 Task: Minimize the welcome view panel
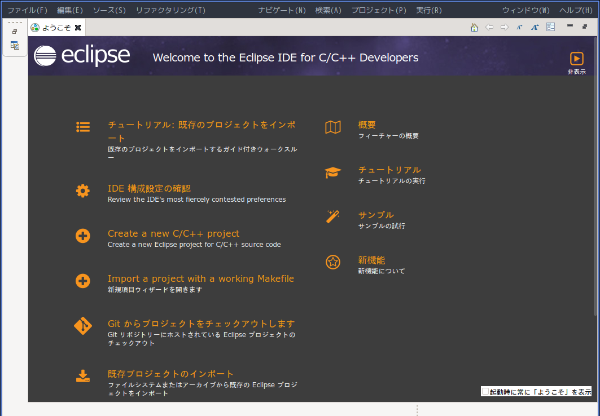570,26
